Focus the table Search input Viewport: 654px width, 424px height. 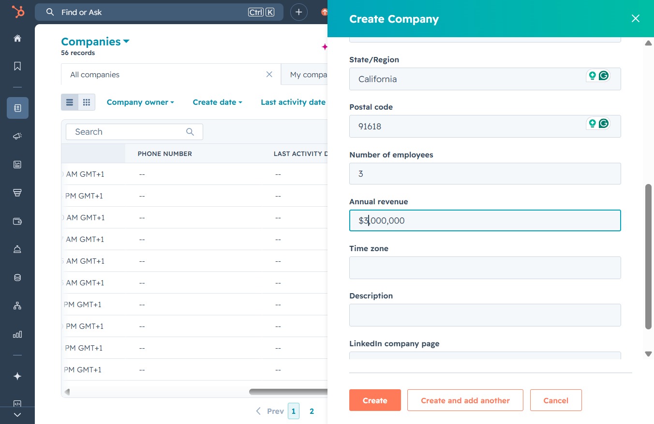(x=134, y=132)
